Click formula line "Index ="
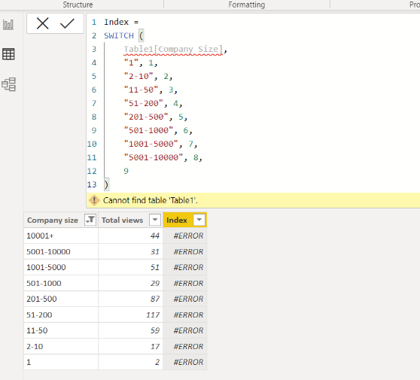The width and height of the screenshot is (420, 380). (121, 22)
